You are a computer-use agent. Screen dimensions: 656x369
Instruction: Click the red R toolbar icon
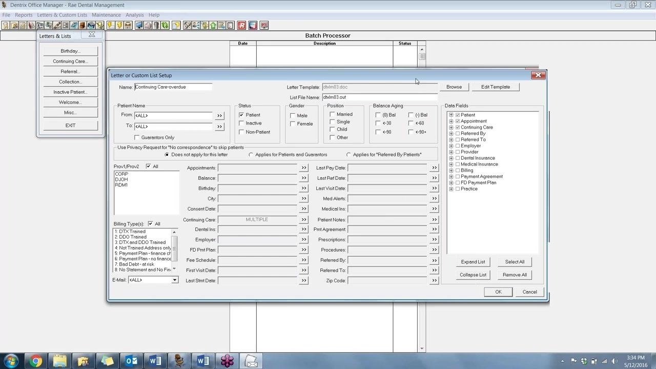(x=241, y=25)
